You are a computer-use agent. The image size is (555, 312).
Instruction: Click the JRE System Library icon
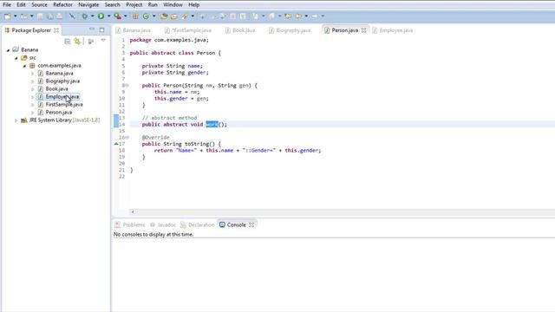(x=24, y=120)
